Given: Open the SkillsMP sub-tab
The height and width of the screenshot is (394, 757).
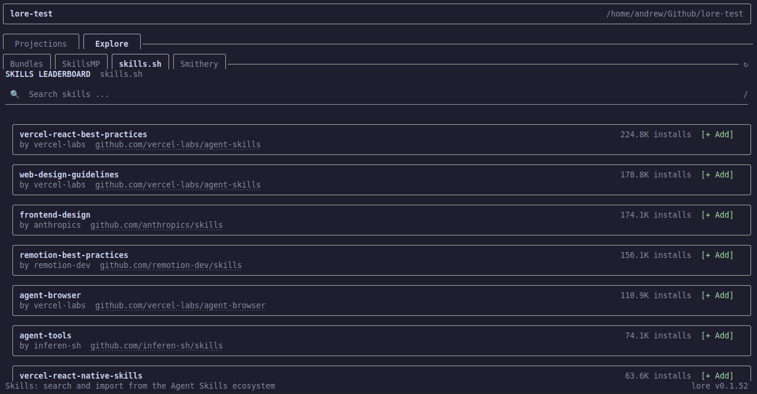Looking at the screenshot, I should pyautogui.click(x=81, y=63).
